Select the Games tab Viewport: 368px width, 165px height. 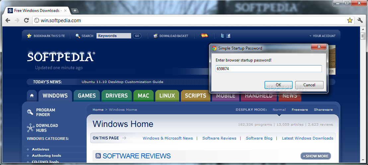[87, 96]
